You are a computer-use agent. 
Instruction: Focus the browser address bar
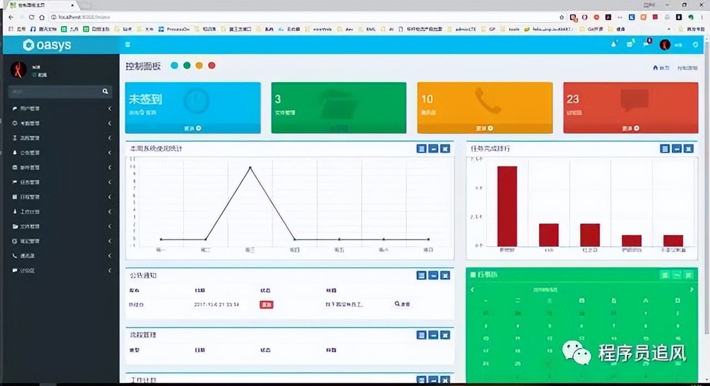308,17
